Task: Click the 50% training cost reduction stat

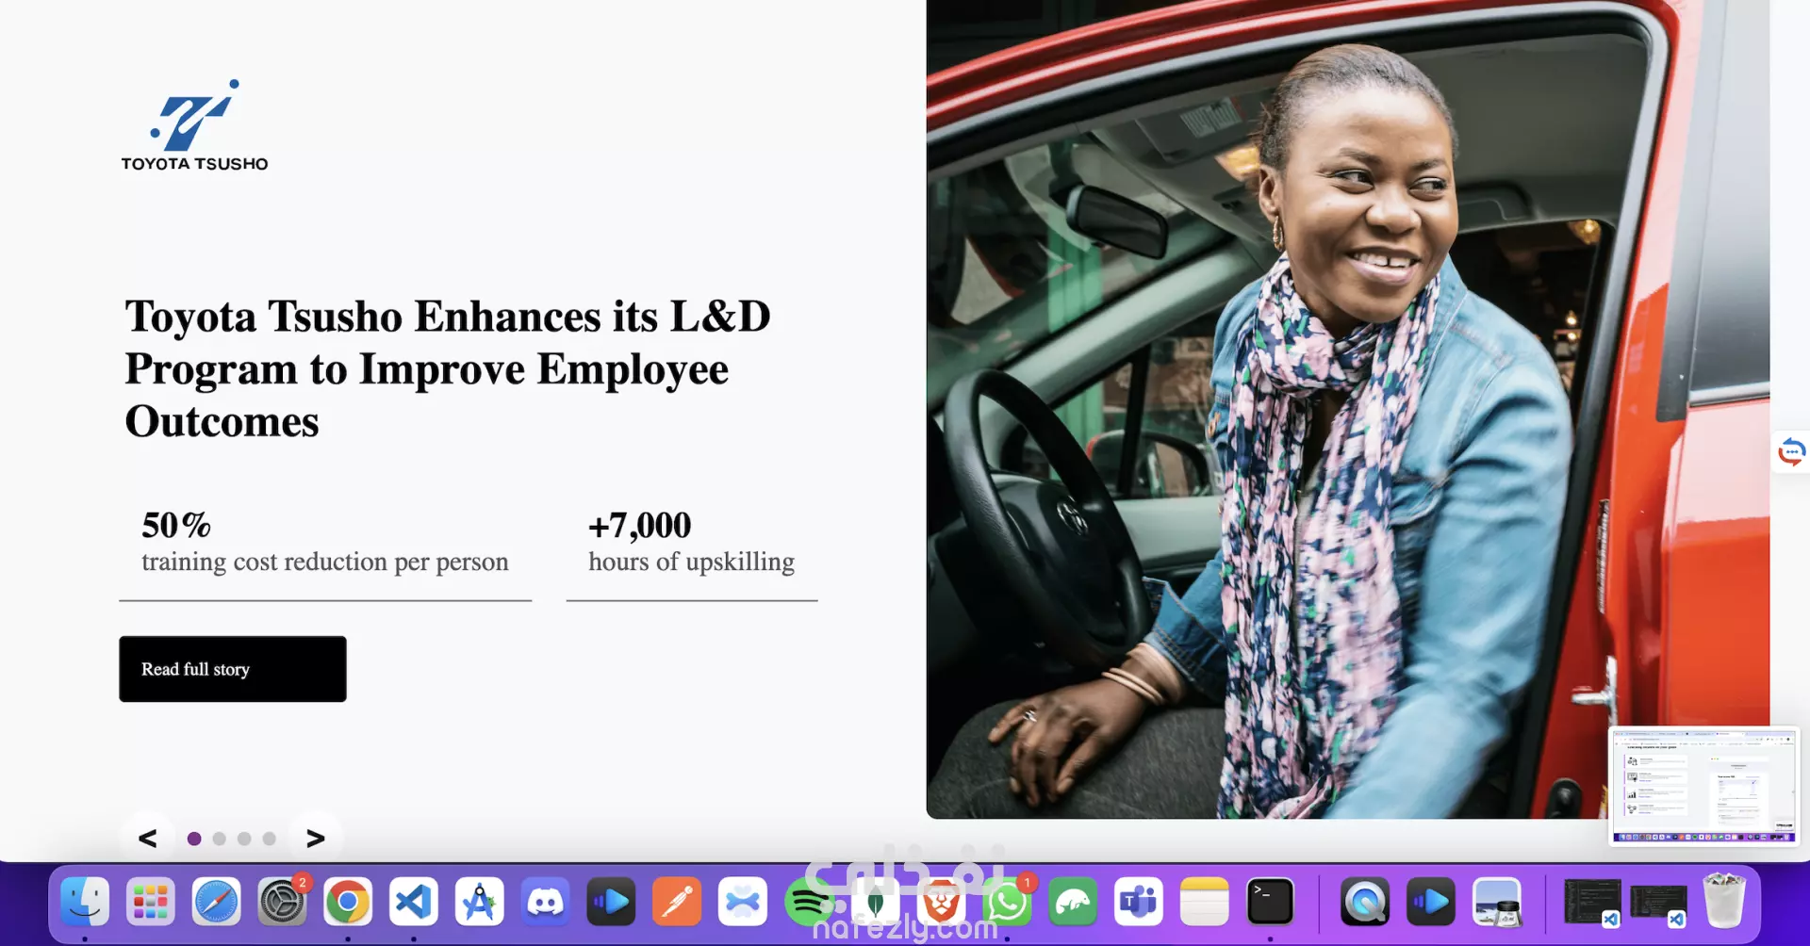Action: tap(325, 542)
